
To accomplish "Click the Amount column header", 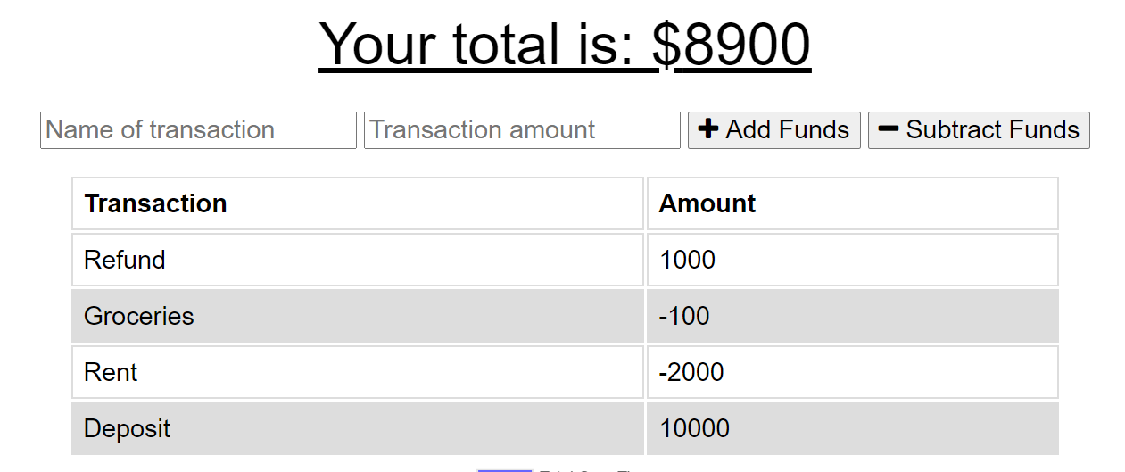I will point(707,203).
